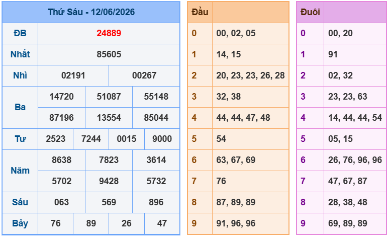The height and width of the screenshot is (240, 388).
Task: Click Đuôi row values '47, 67, 87'
Action: 348,181
